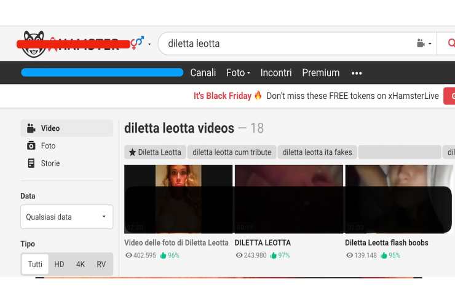The height and width of the screenshot is (307, 455).
Task: Show more options via the three-dots menu
Action: 357,73
